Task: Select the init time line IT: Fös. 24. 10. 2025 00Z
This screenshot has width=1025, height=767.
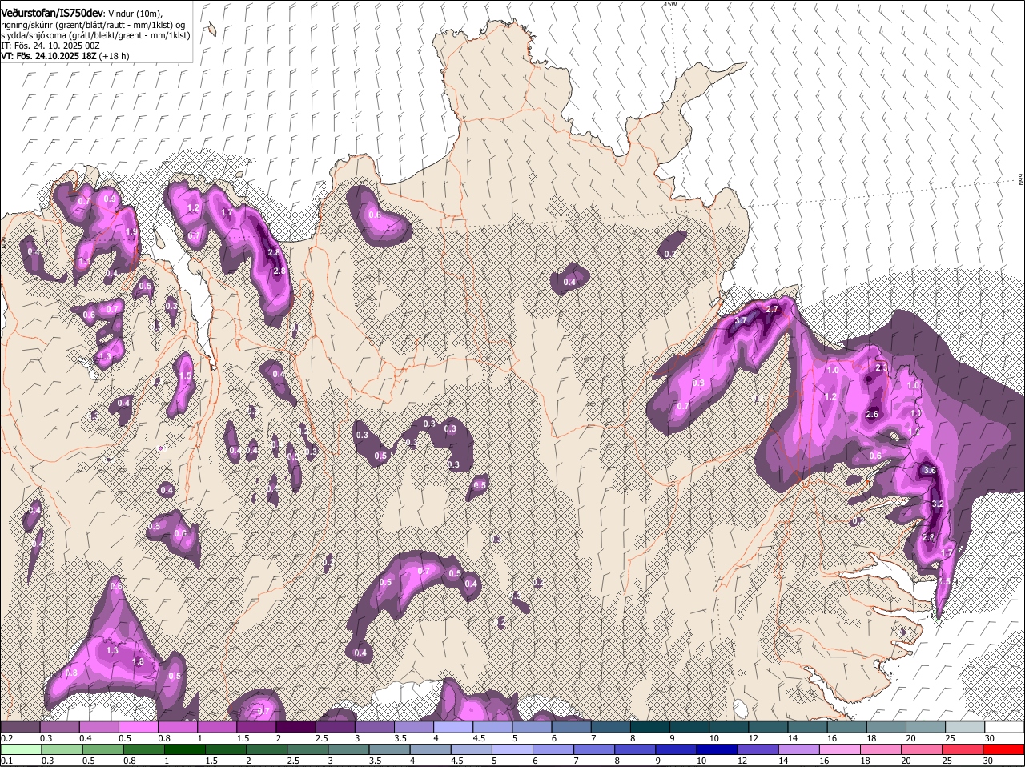Action: click(x=50, y=46)
